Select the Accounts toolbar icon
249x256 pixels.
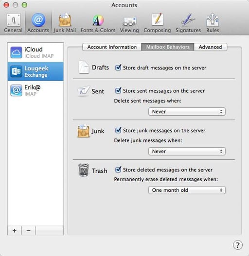[38, 23]
